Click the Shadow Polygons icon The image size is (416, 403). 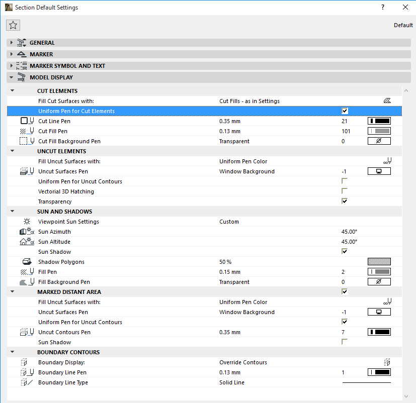click(x=27, y=261)
